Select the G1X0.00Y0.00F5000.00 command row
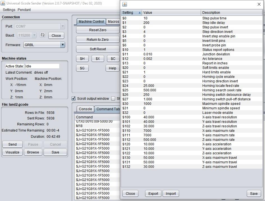This screenshot has height=201, width=265. click(x=97, y=121)
